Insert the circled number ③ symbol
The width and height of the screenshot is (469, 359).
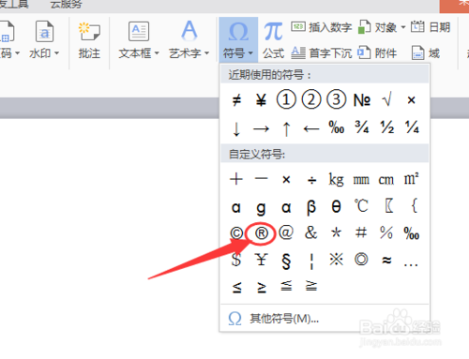point(336,99)
